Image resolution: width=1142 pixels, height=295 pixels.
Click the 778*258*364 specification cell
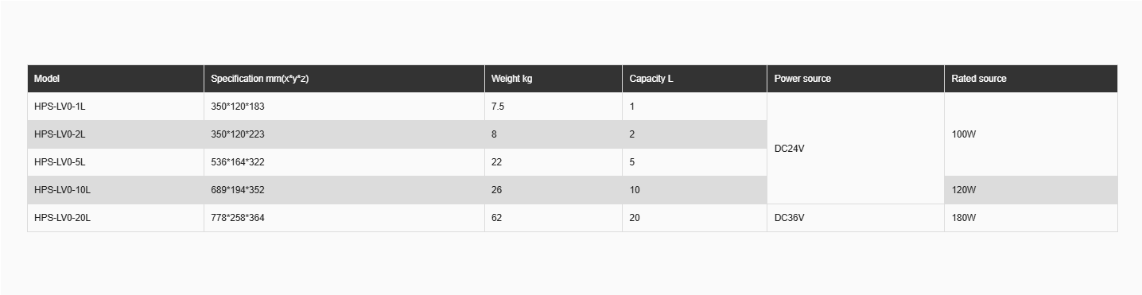click(x=344, y=218)
